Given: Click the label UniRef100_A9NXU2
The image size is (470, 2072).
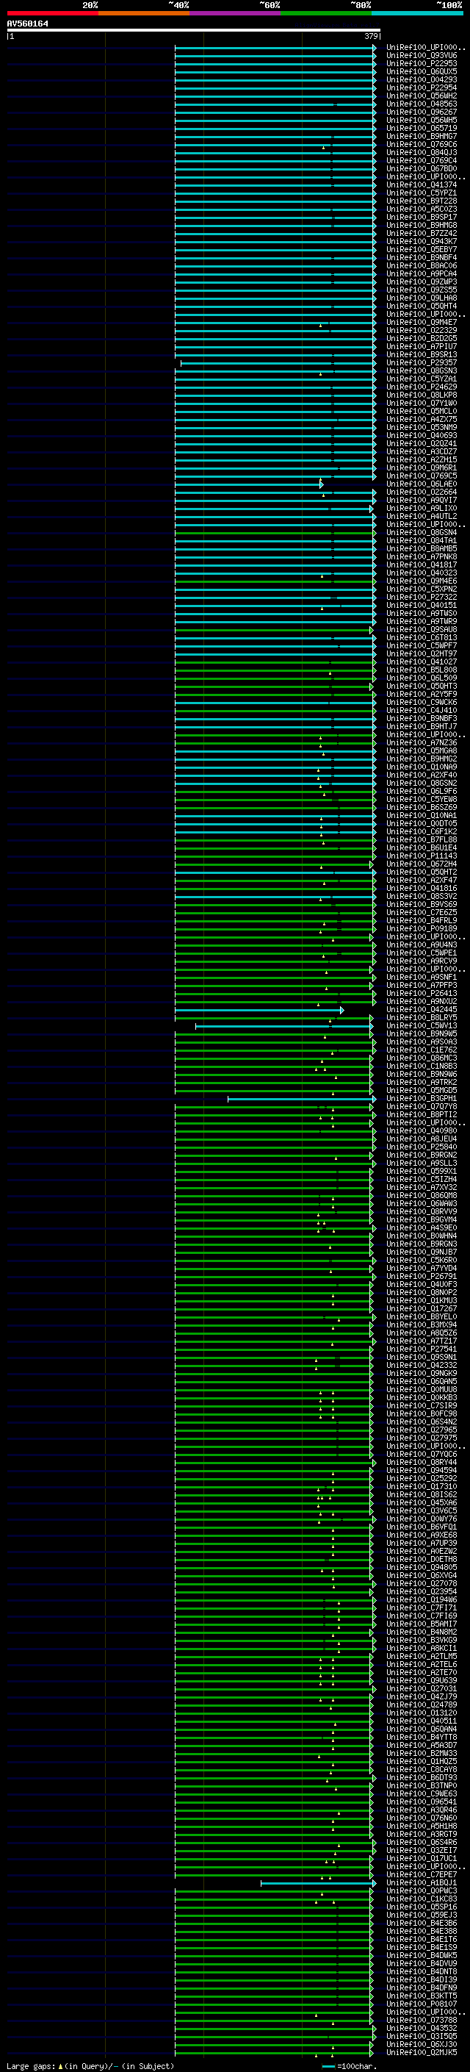Looking at the screenshot, I should point(421,1001).
